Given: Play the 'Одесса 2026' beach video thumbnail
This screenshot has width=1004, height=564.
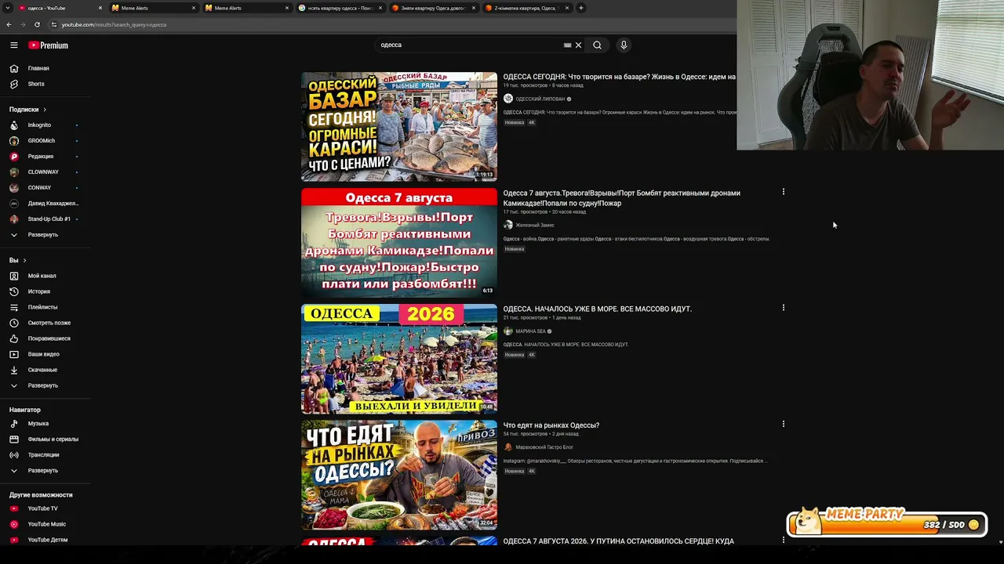Looking at the screenshot, I should [x=399, y=359].
